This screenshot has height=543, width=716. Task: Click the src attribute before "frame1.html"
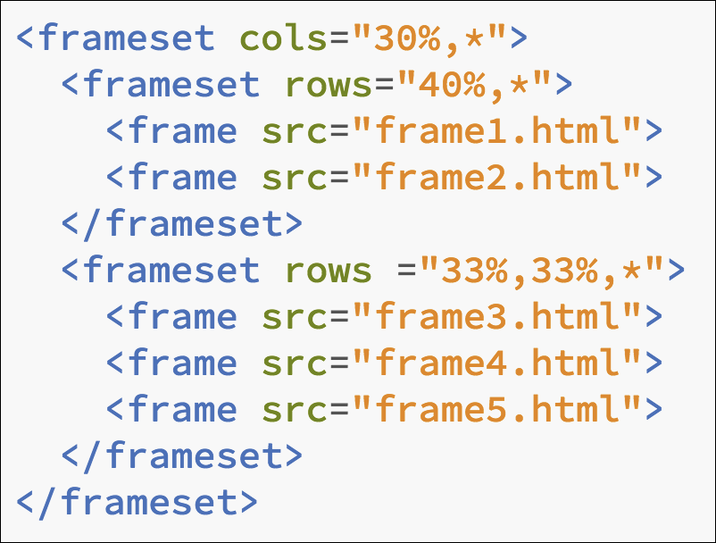point(296,131)
